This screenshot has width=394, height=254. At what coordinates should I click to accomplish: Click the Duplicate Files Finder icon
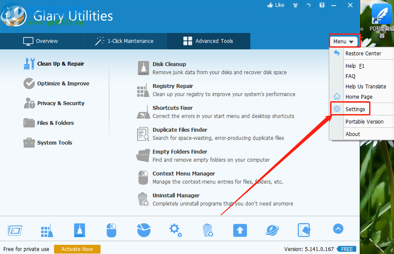[x=143, y=134]
